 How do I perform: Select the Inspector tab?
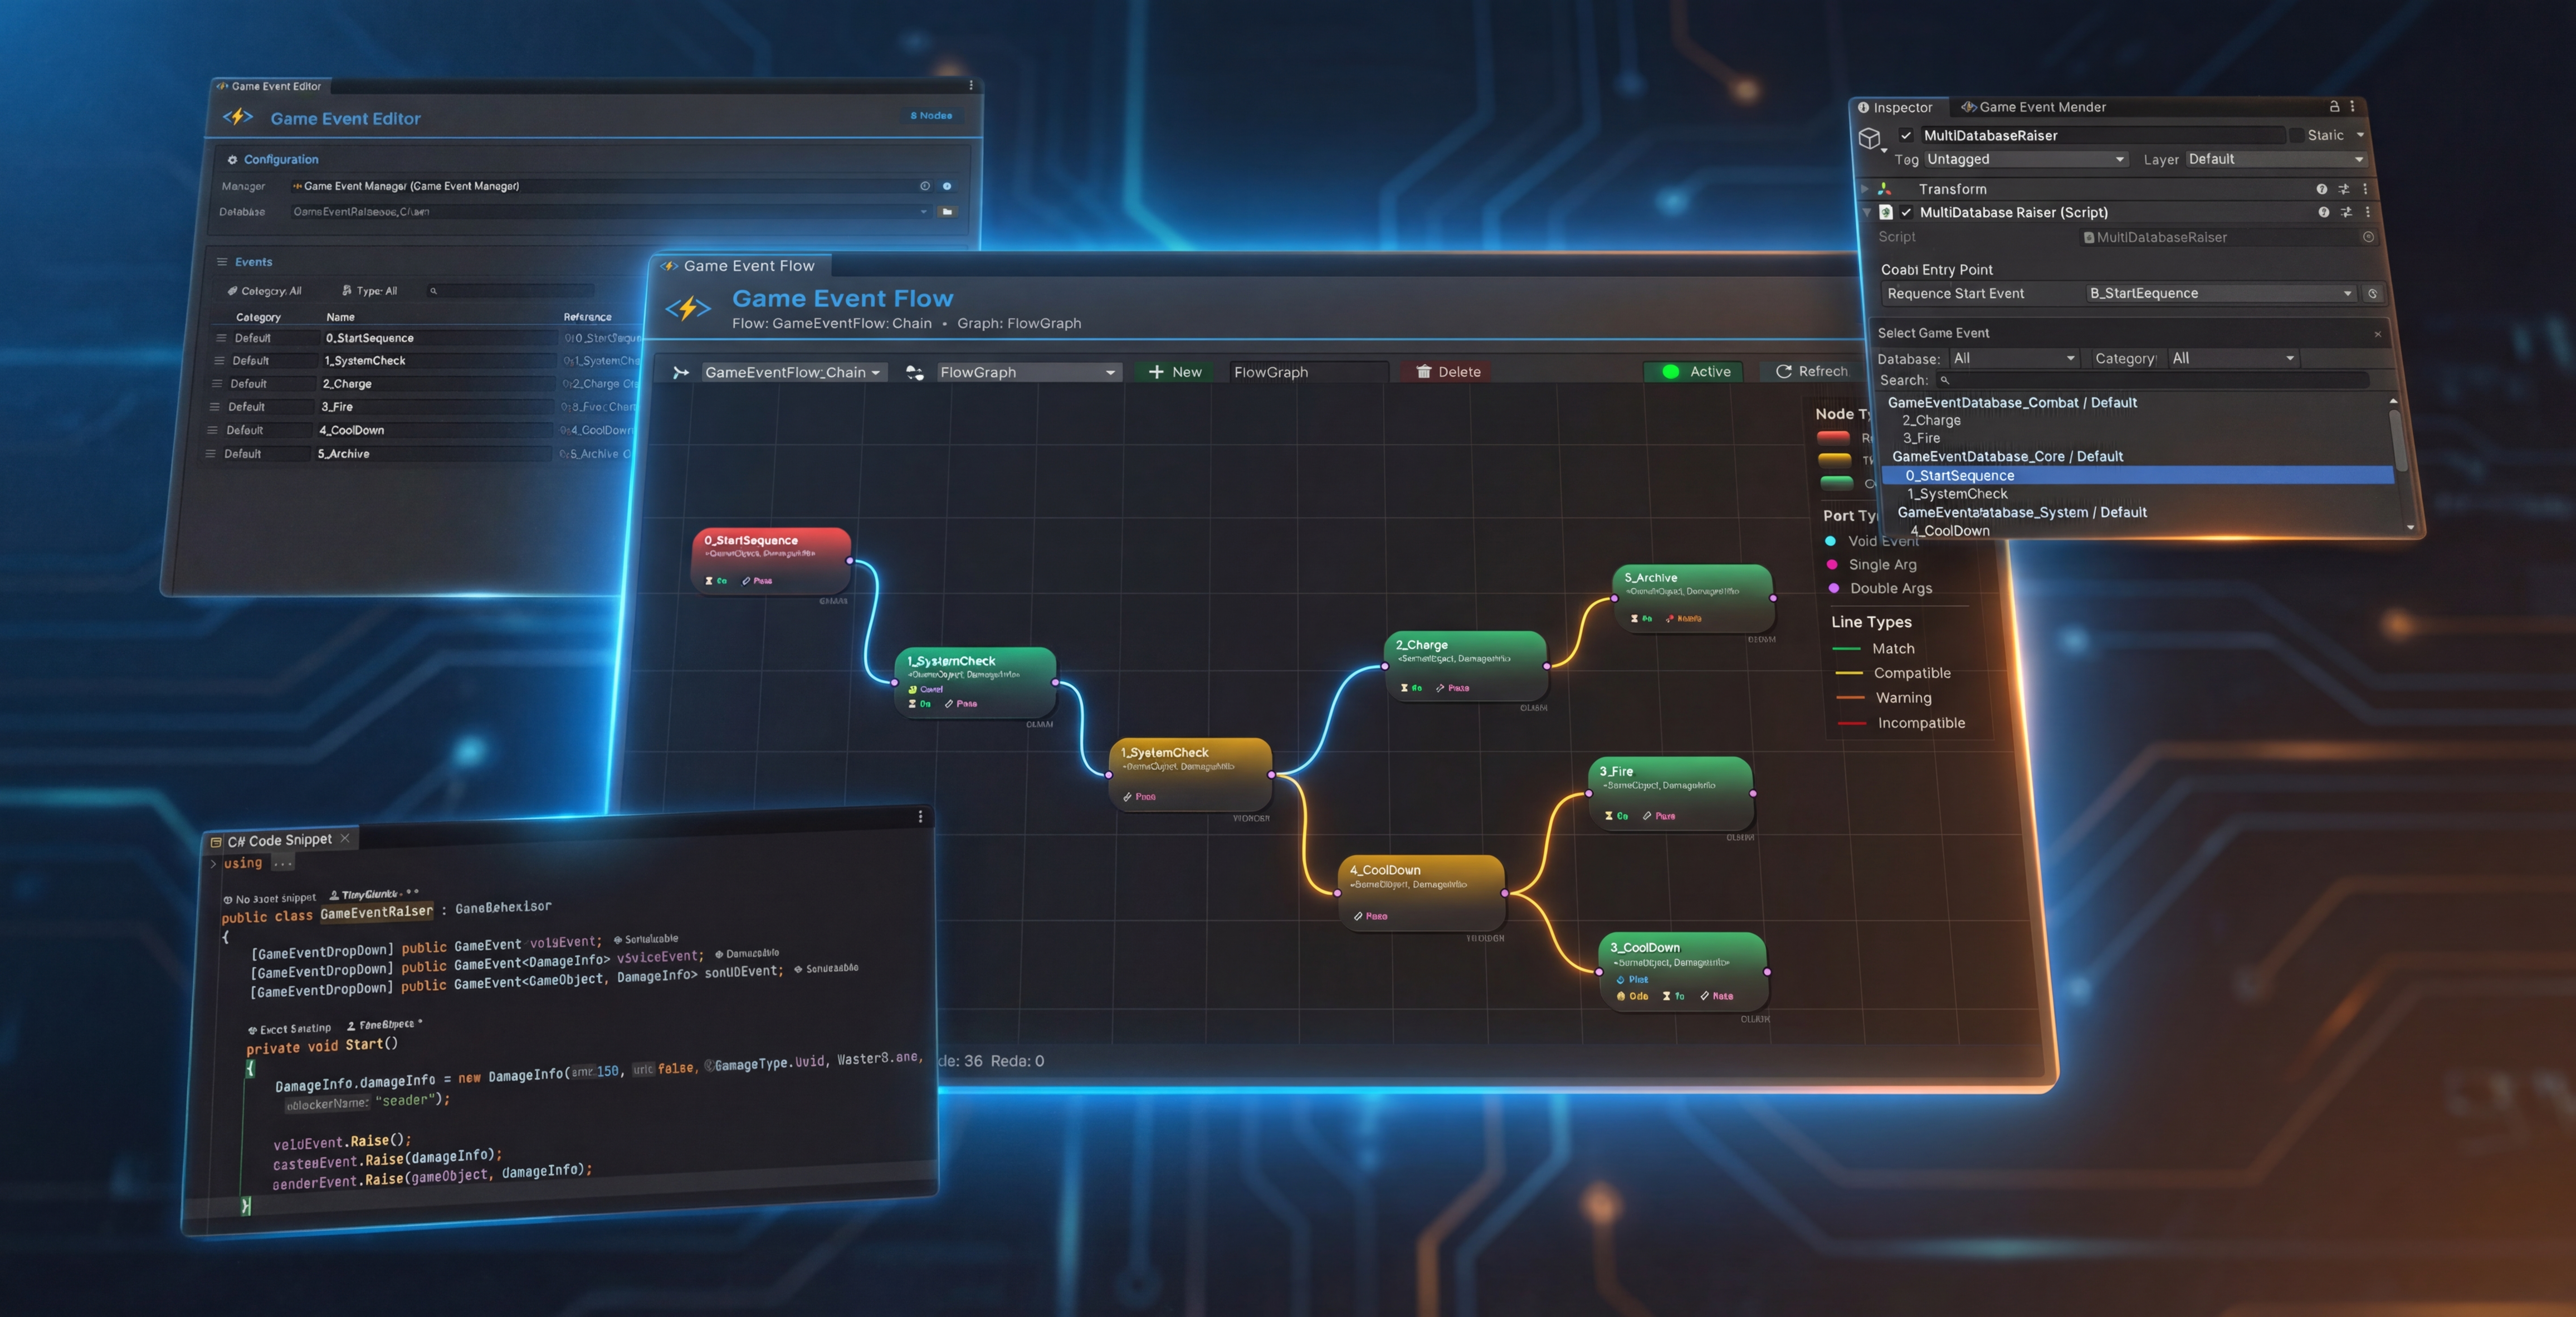tap(1895, 107)
